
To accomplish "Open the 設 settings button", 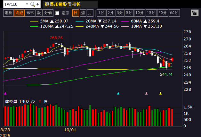I will [39, 13].
